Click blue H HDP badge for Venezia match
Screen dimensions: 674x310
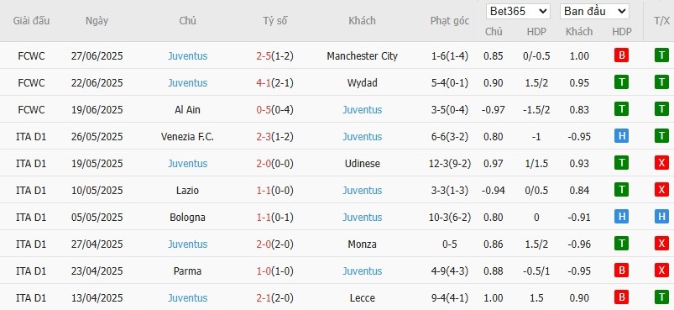click(x=621, y=136)
